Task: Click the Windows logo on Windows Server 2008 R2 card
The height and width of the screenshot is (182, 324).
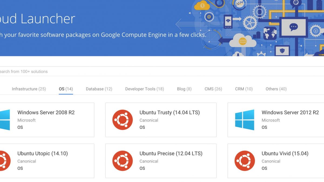Action: point(5,120)
